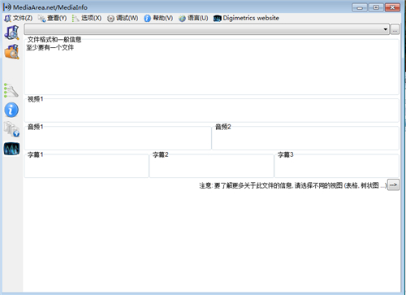
Task: Minimize the MediaInfo window
Action: click(x=360, y=7)
